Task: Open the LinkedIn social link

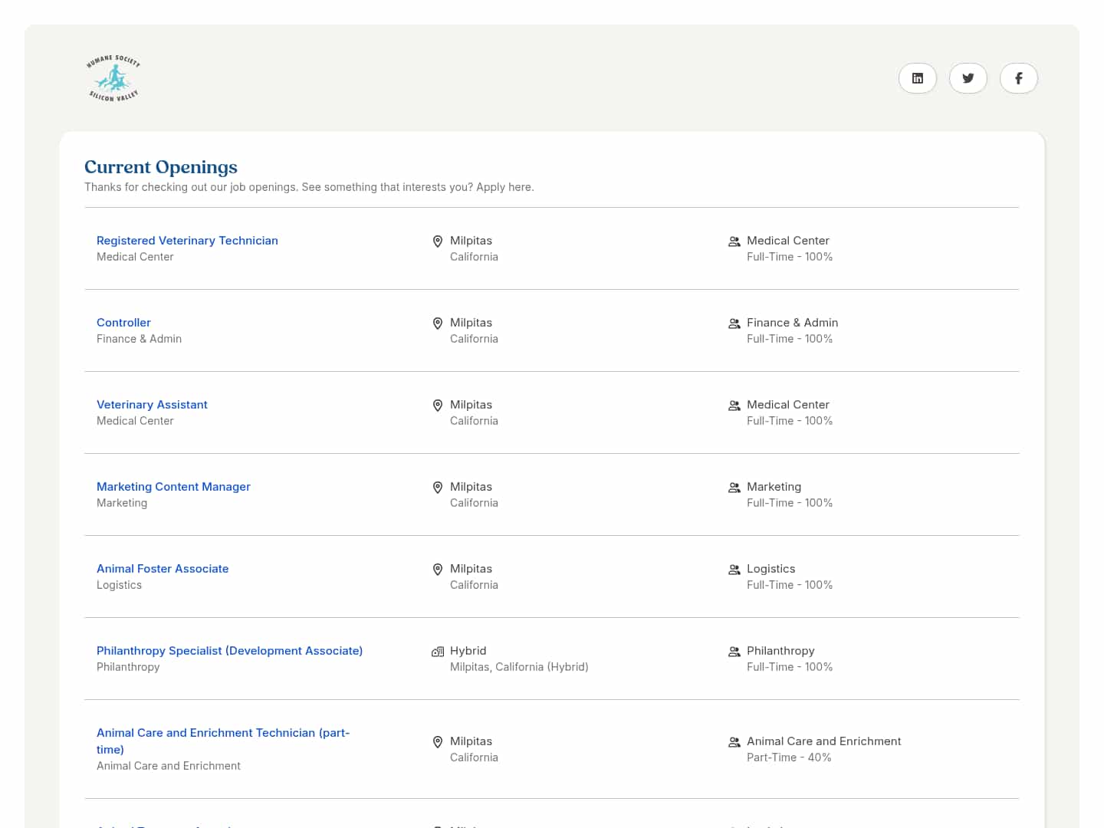Action: tap(917, 78)
